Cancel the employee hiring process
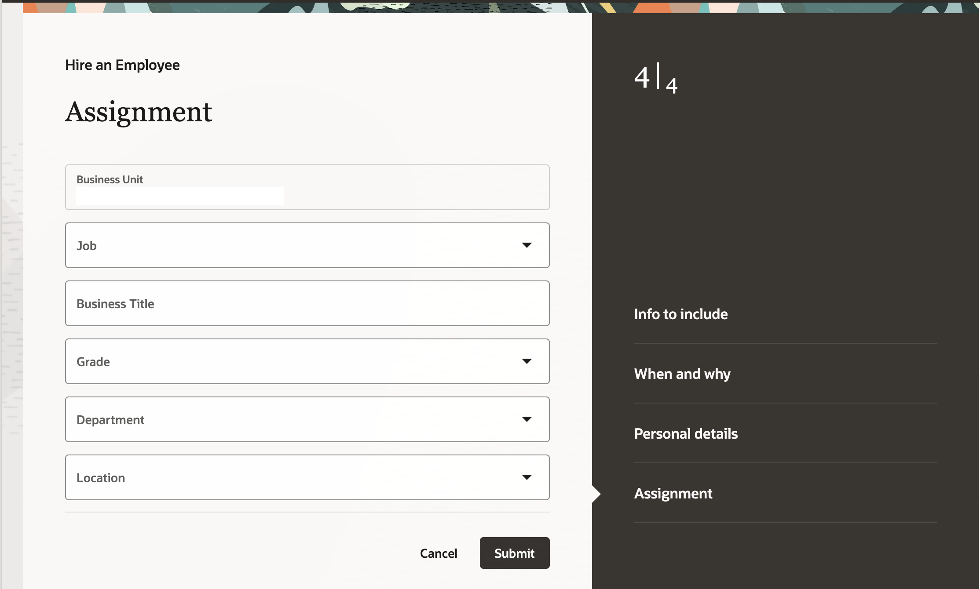 pos(439,553)
